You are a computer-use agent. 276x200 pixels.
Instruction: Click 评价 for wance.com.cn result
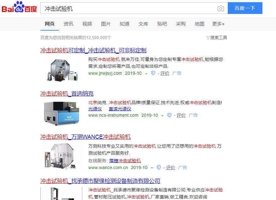click(171, 168)
